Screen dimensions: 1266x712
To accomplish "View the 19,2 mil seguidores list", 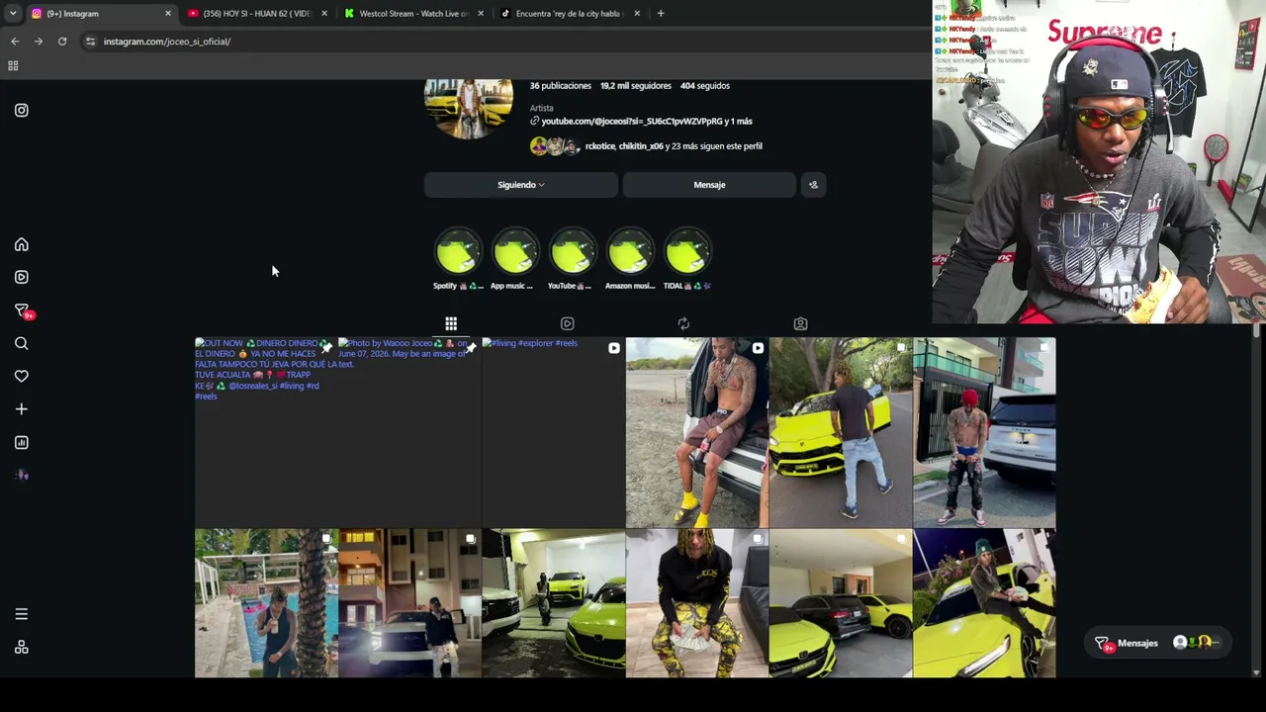I will [x=635, y=86].
